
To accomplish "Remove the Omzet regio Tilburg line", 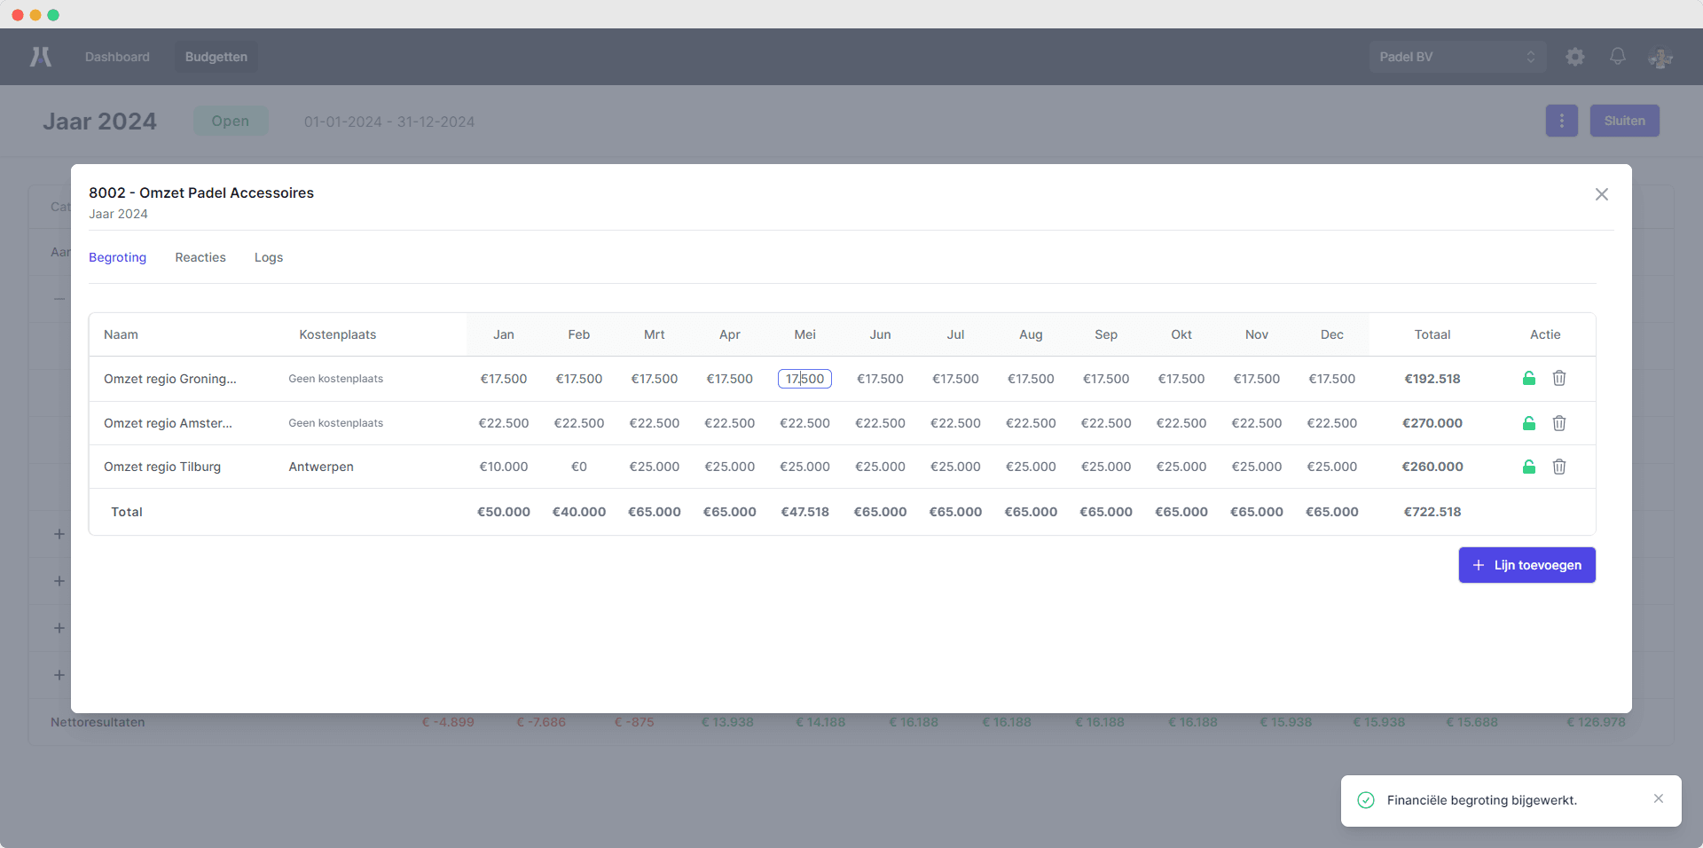I will pos(1558,467).
